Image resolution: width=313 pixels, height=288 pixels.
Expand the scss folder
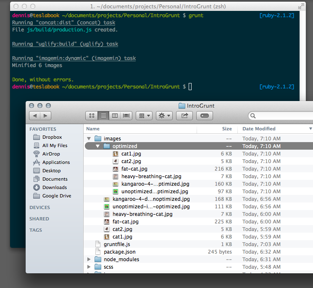(89, 267)
